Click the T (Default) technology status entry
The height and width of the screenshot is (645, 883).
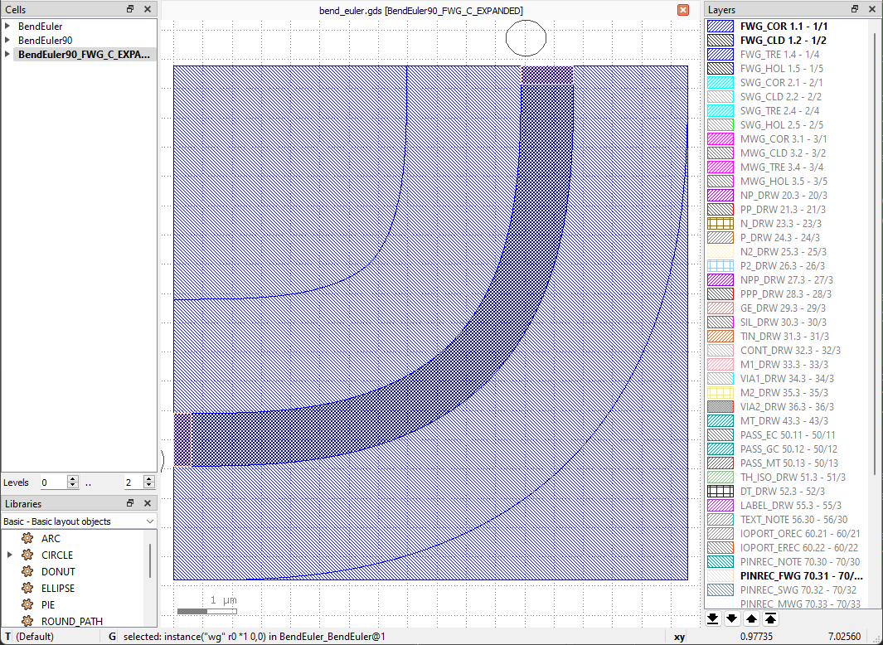(31, 637)
